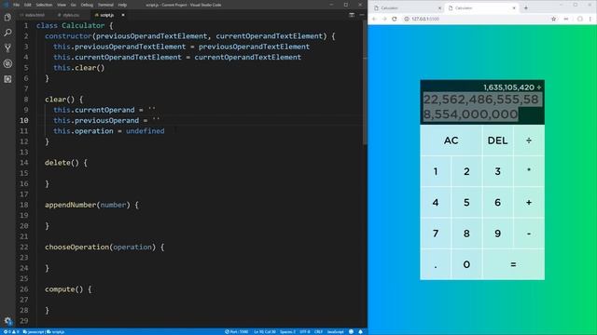Click the calculator digit 7 button
Screen dimensions: 597x335
coord(436,234)
